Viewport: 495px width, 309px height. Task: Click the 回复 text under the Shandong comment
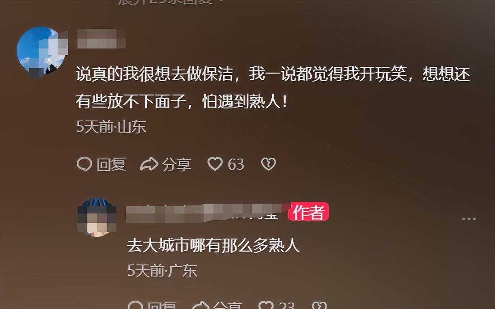(111, 165)
